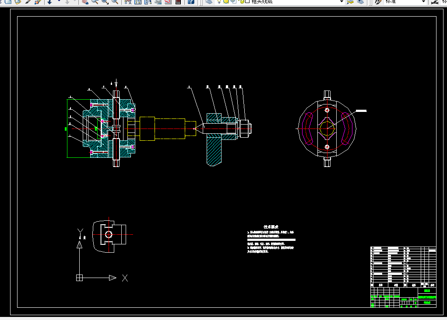The width and height of the screenshot is (447, 320).
Task: Select the 技术要求 heading text in drawing
Action: click(271, 227)
